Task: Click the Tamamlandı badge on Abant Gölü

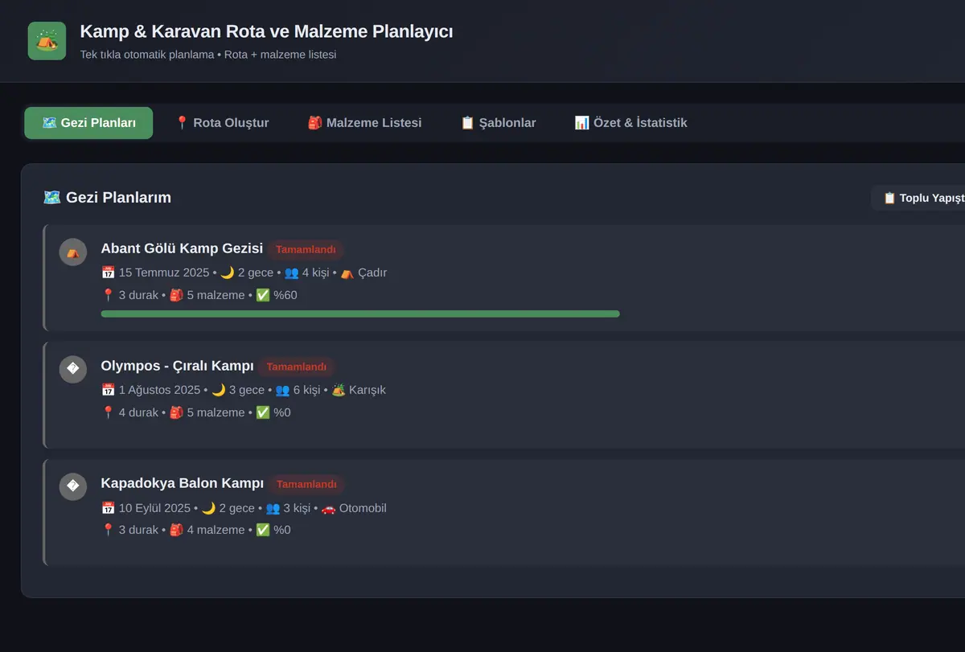Action: click(306, 249)
